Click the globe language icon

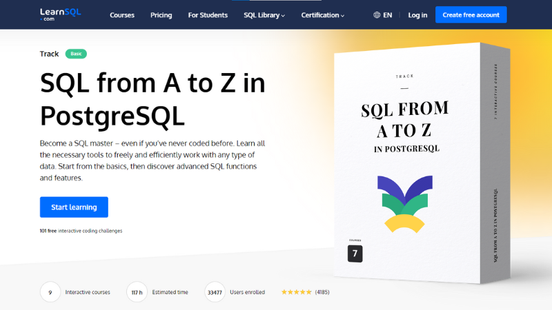click(x=377, y=14)
